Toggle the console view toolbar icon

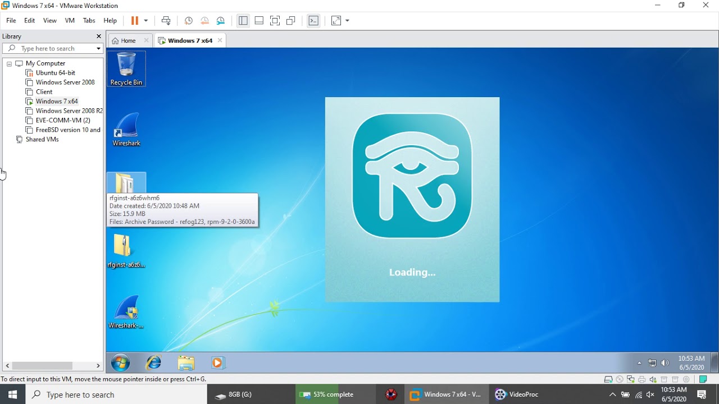(x=313, y=21)
